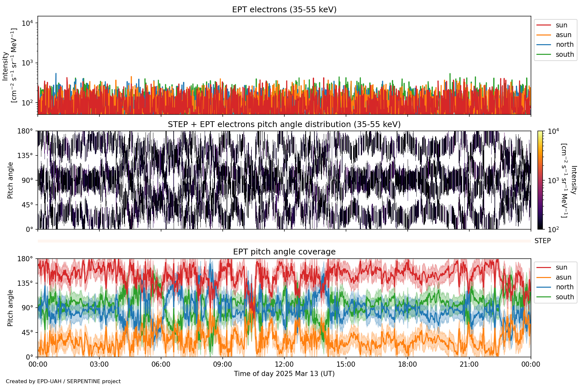Click the red sun line in the EPT electrons legend
This screenshot has height=387, width=581.
tap(544, 25)
